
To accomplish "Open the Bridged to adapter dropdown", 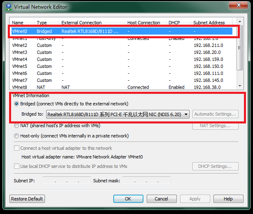I will (x=118, y=114).
